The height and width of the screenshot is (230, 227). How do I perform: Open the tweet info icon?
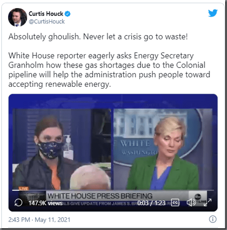click(x=213, y=219)
